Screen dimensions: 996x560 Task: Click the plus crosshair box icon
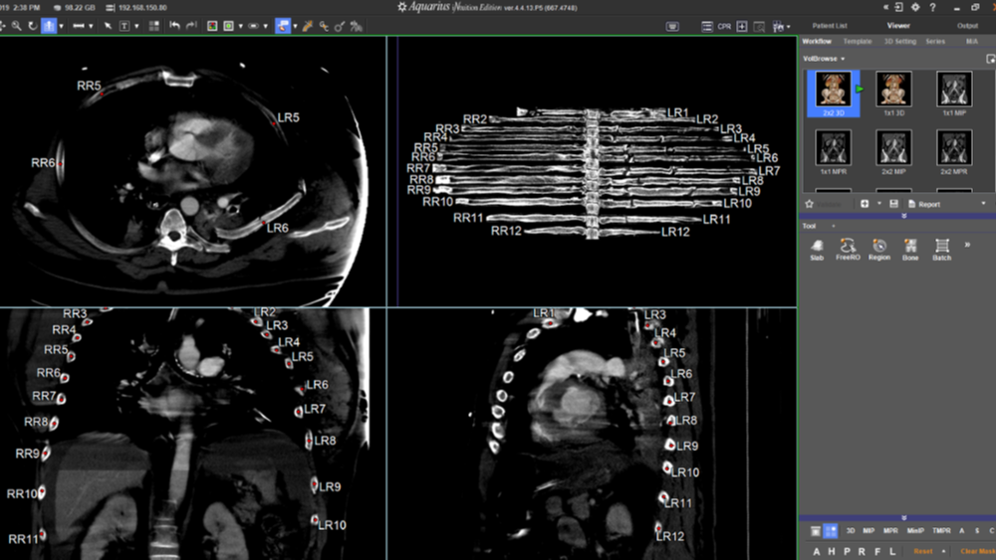pos(742,26)
